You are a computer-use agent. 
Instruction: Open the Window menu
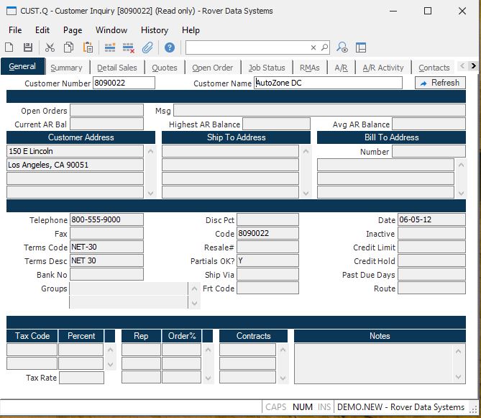pos(111,30)
